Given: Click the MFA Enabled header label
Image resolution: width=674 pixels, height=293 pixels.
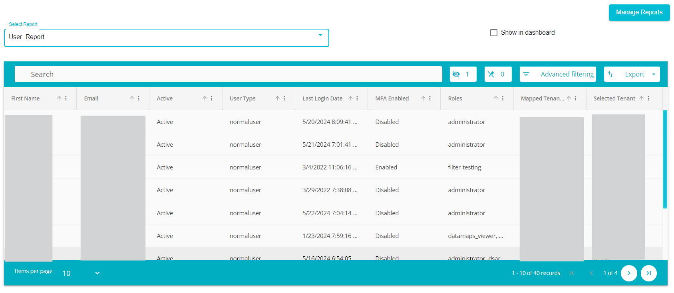Looking at the screenshot, I should [392, 98].
